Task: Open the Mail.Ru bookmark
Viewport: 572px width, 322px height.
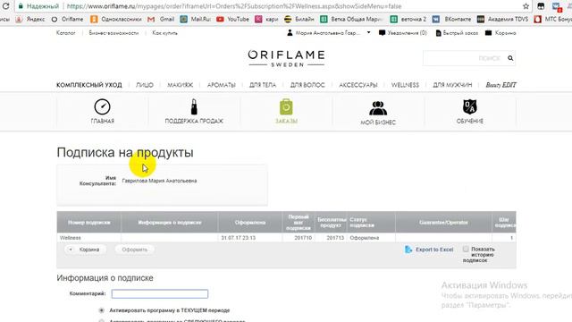Action: click(x=195, y=20)
